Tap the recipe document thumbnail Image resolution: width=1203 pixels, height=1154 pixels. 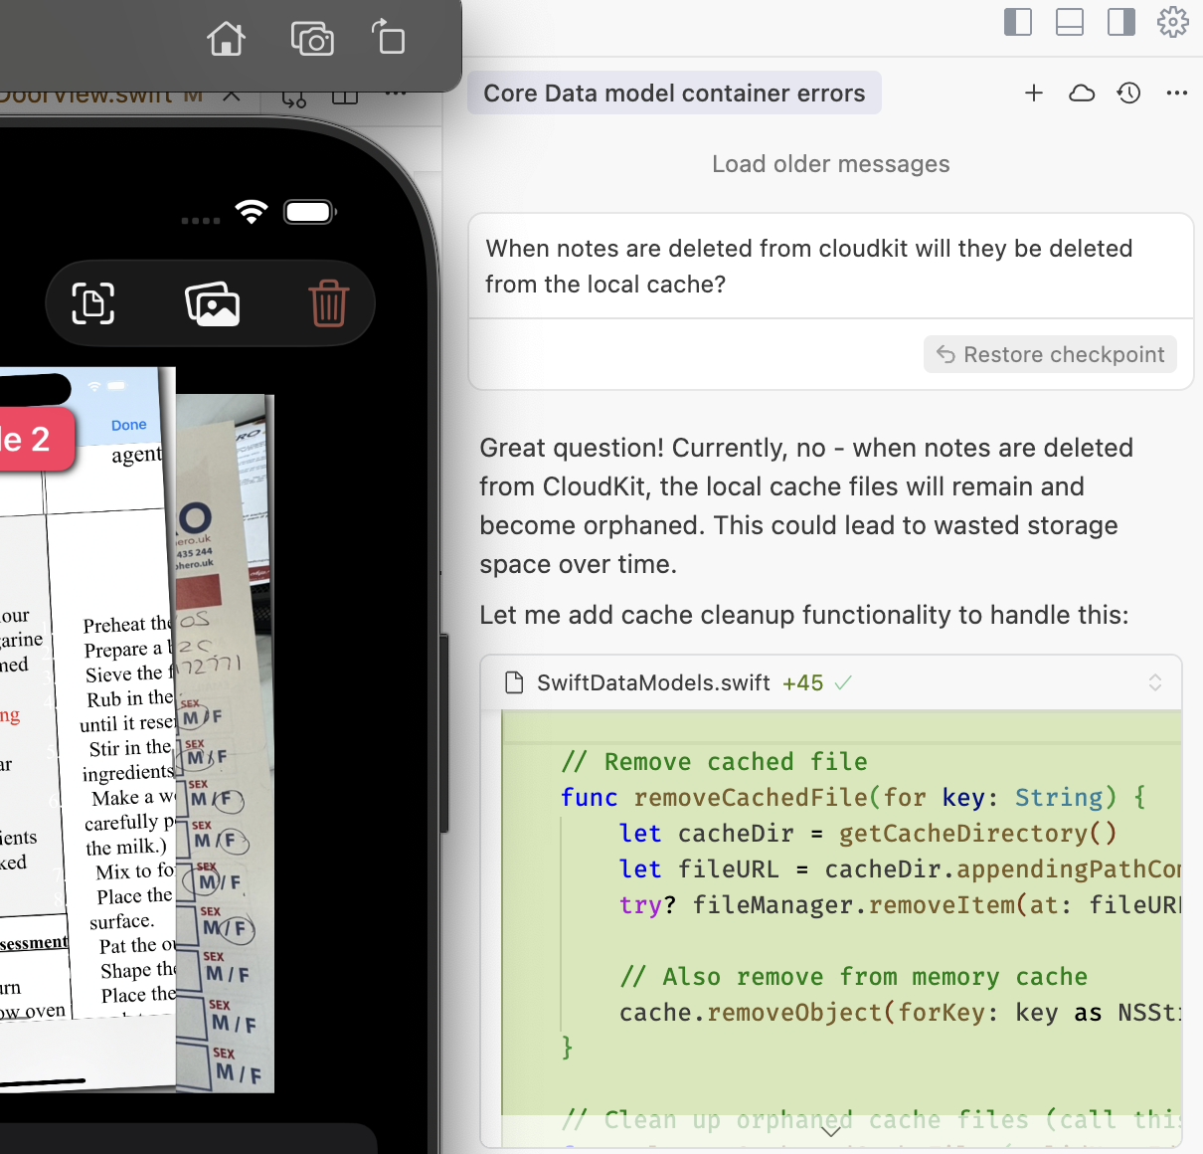click(x=87, y=731)
